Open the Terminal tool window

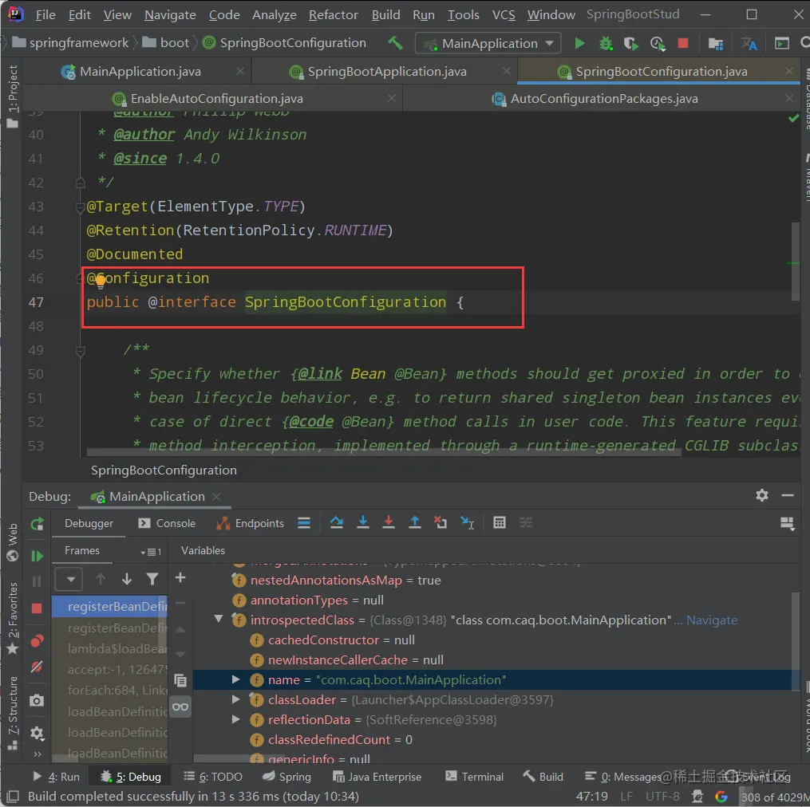[x=474, y=777]
